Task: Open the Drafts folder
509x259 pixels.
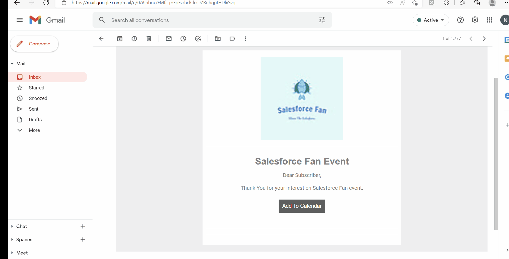Action: (47, 120)
